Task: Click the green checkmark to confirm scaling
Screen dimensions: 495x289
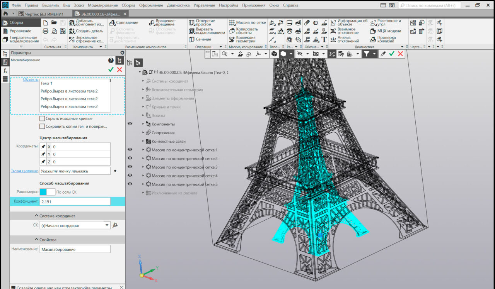Action: coord(111,69)
